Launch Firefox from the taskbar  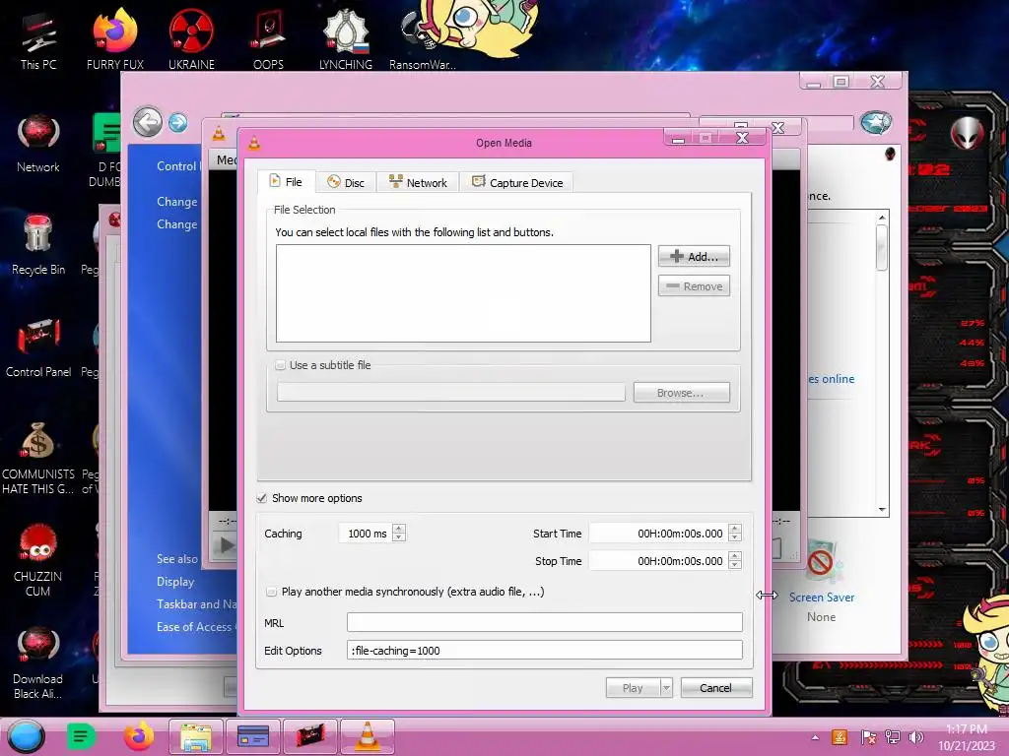tap(138, 736)
